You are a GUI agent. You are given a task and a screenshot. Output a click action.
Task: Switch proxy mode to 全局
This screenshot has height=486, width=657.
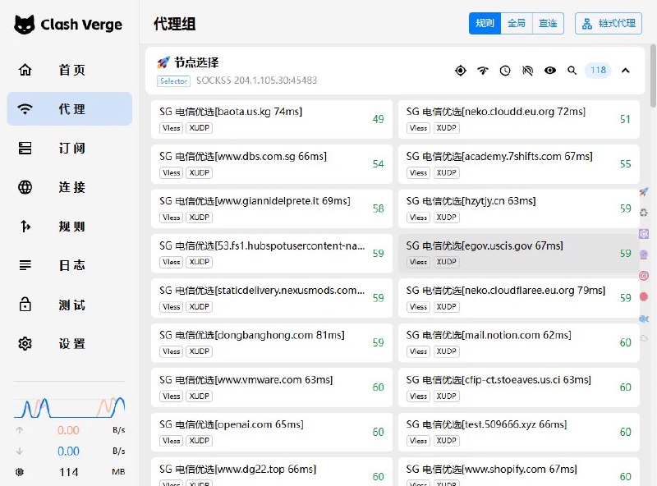(517, 23)
